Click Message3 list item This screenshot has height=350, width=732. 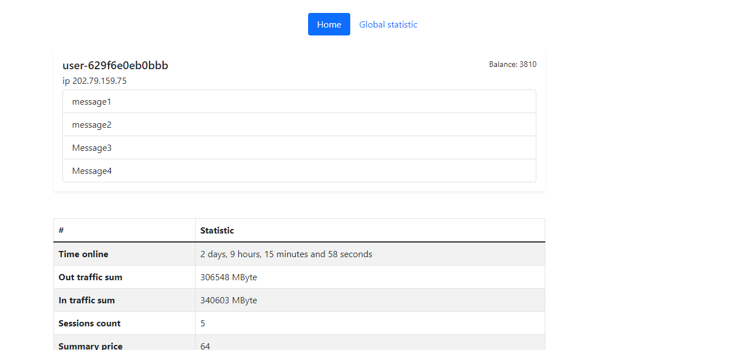299,147
